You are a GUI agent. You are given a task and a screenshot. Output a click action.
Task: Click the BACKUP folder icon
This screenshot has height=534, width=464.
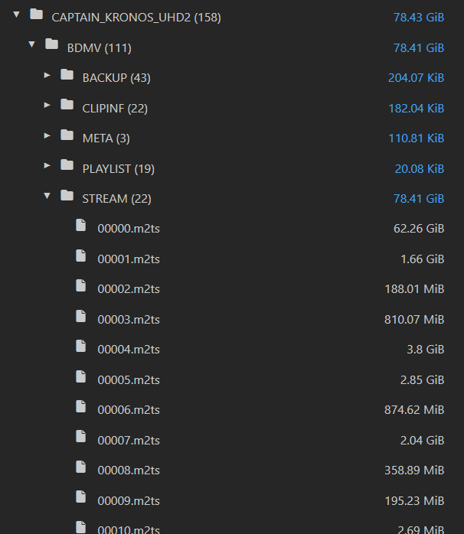point(67,75)
